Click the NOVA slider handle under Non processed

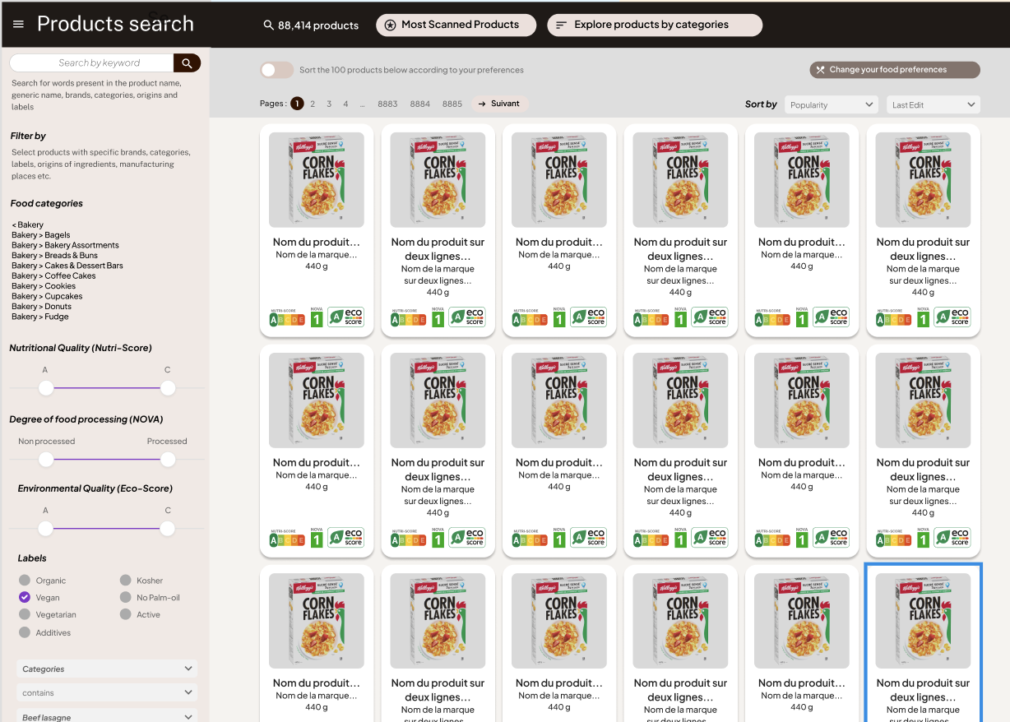click(46, 459)
